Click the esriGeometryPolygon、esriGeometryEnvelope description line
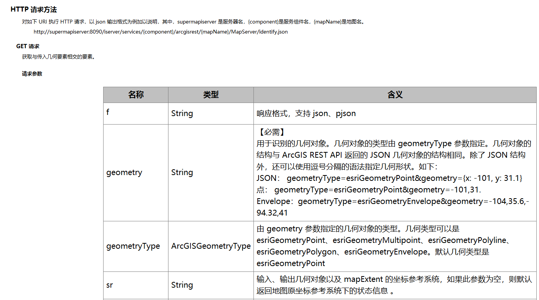Screen dimensions: 539x300 coord(373,252)
